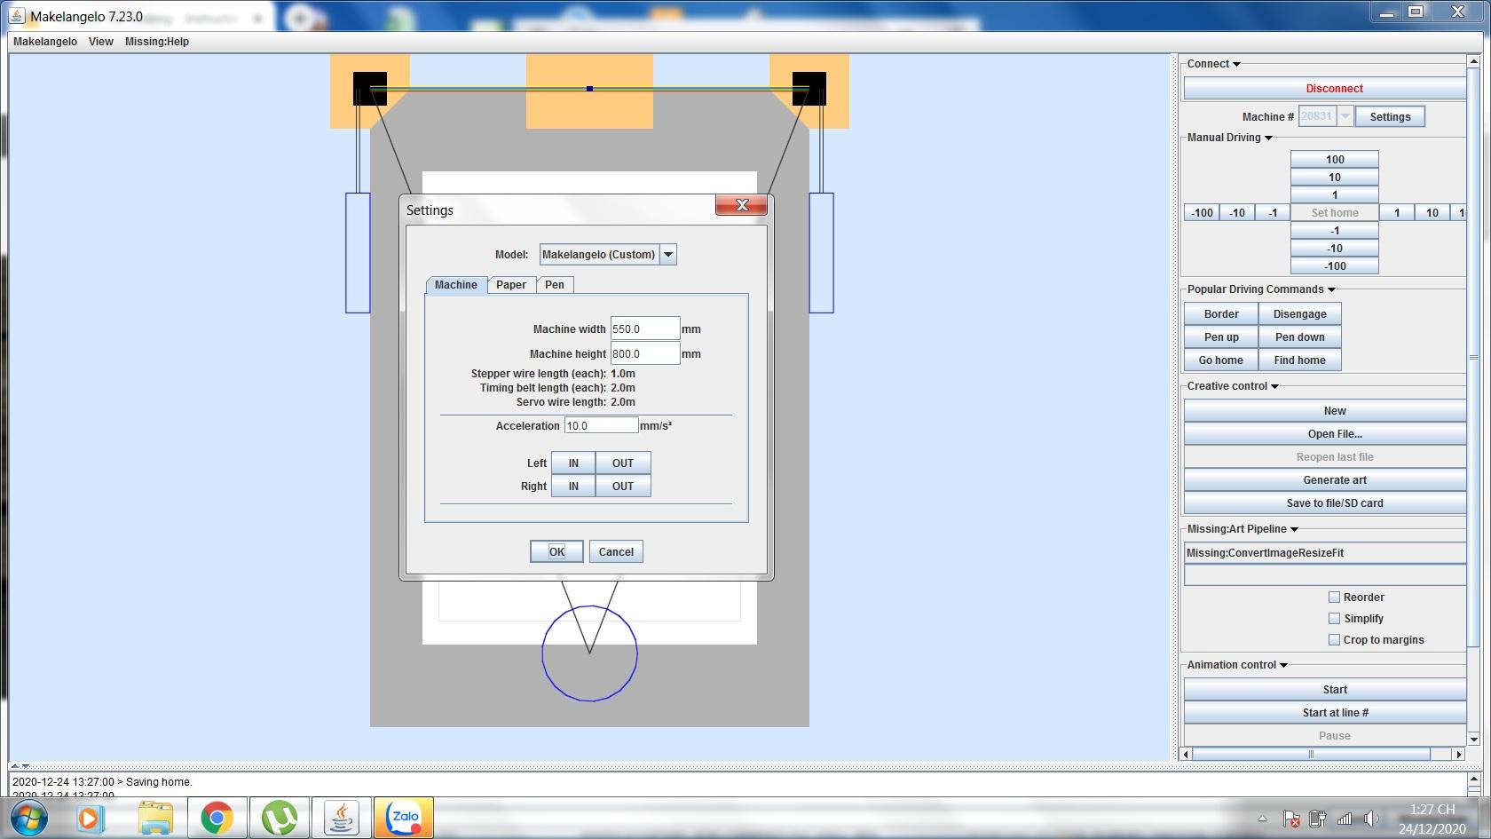Click the Left motor OUT button
The width and height of the screenshot is (1491, 839).
tap(623, 463)
